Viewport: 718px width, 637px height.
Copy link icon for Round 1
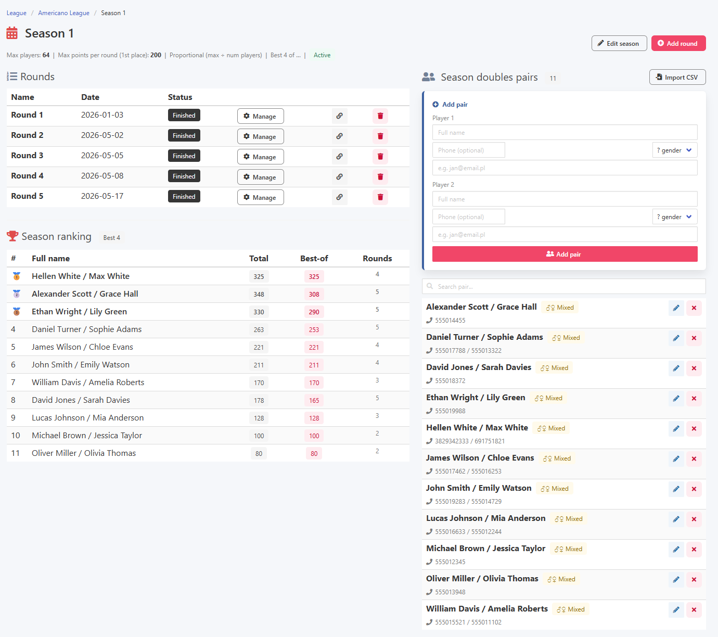(x=339, y=116)
